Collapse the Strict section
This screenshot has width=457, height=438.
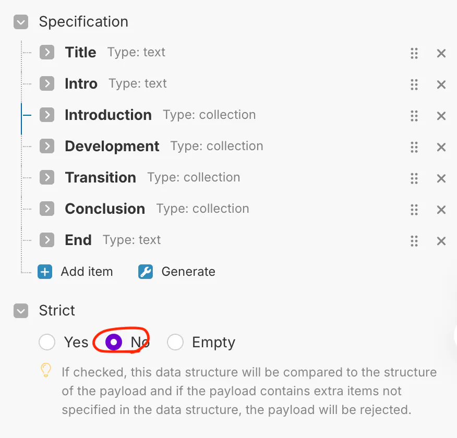point(21,311)
